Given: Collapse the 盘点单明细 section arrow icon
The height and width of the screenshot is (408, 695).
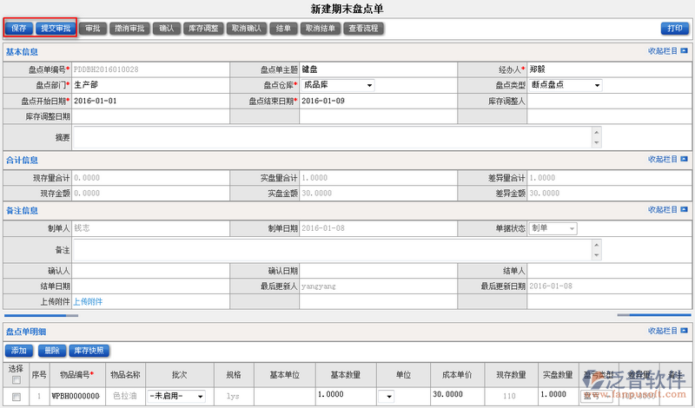Looking at the screenshot, I should pos(686,331).
